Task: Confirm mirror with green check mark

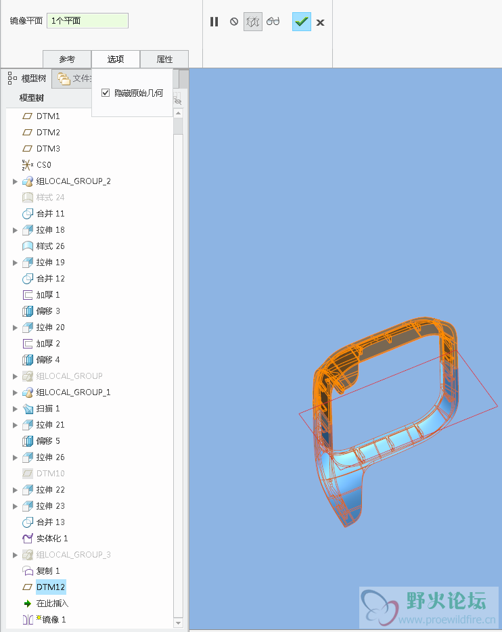Action: pyautogui.click(x=301, y=22)
